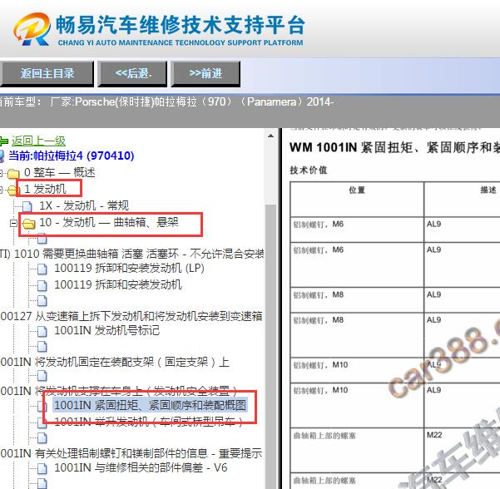Open 100119 拆卸和安装发动机 without LP
500x489 pixels.
[x=118, y=284]
